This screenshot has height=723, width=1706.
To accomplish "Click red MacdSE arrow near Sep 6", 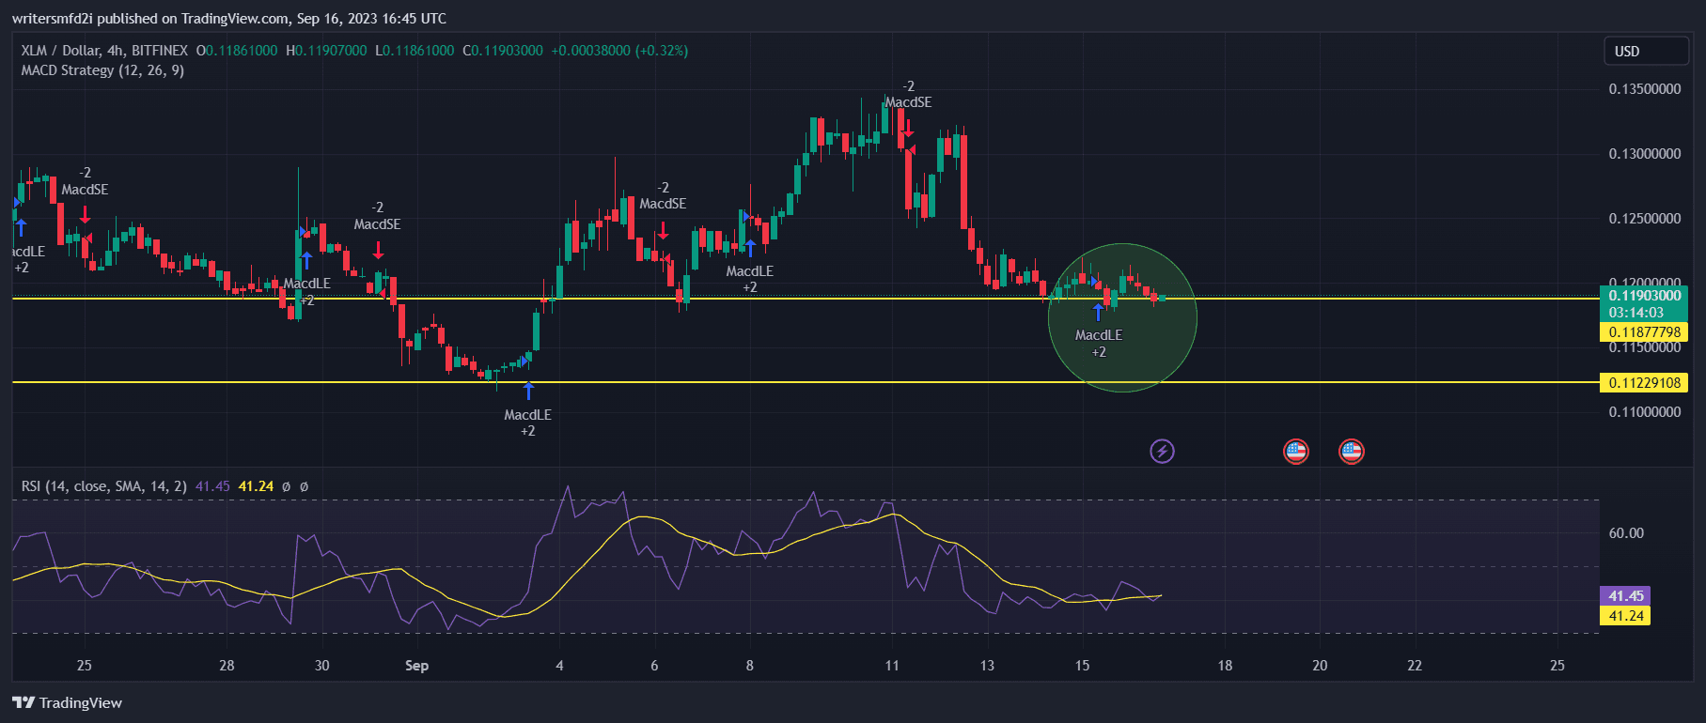I will tap(663, 230).
